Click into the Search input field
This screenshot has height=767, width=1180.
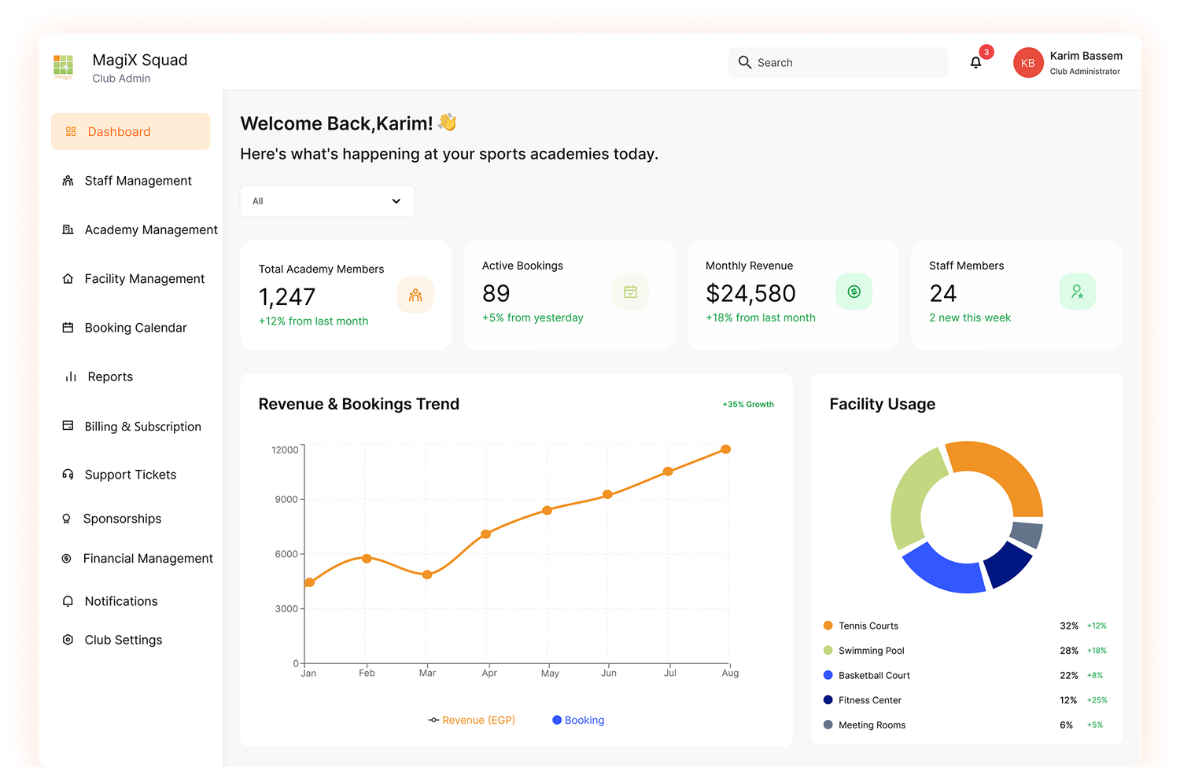click(x=838, y=62)
